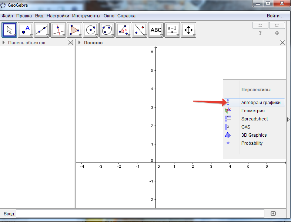Choose the Spreadsheet perspective
This screenshot has width=291, height=222.
tap(254, 119)
